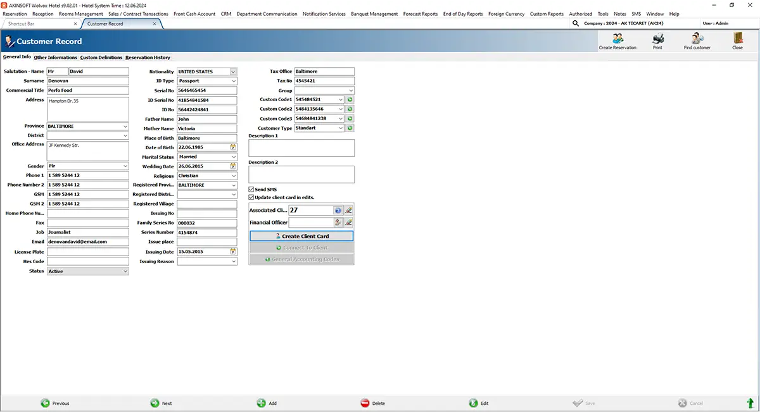This screenshot has height=413, width=760.
Task: Click the Create Client Card button
Action: pyautogui.click(x=301, y=236)
